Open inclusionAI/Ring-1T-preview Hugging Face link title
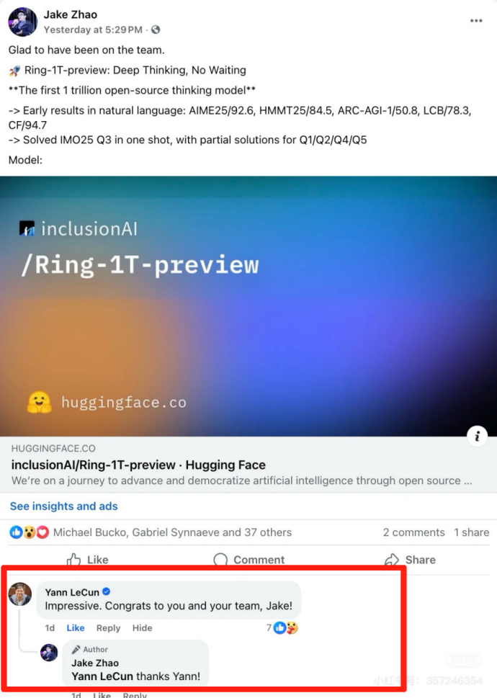The height and width of the screenshot is (698, 497). [138, 465]
